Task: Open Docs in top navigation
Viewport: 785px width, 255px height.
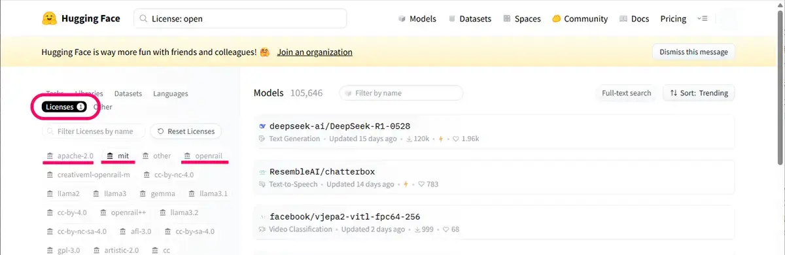Action: [x=634, y=18]
